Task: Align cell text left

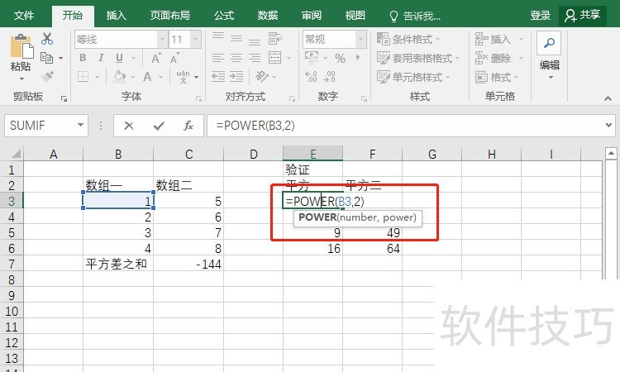Action: pyautogui.click(x=218, y=58)
